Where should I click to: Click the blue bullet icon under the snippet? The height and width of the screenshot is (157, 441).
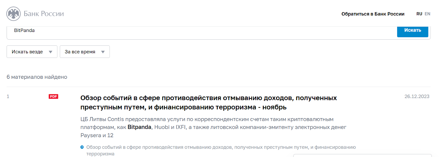(82, 147)
